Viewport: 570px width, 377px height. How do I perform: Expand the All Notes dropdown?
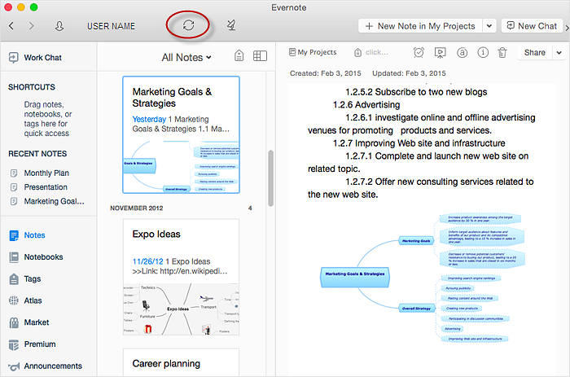pos(186,58)
